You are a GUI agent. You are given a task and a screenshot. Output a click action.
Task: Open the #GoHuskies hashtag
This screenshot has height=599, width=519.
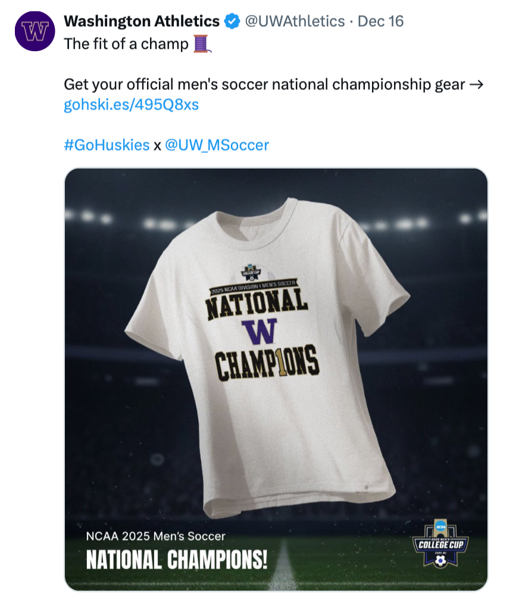click(107, 145)
